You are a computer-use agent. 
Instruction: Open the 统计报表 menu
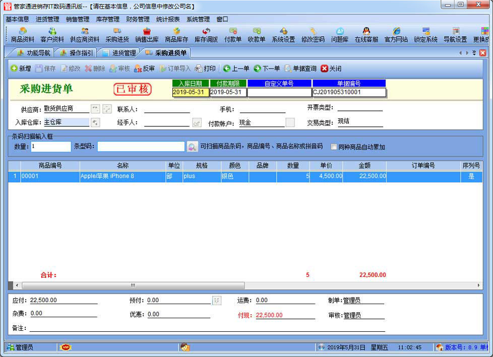coord(168,19)
